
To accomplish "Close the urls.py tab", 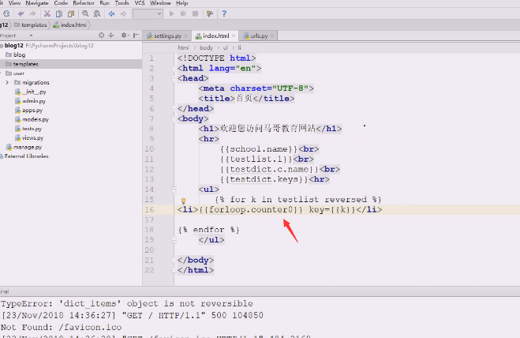I will pyautogui.click(x=272, y=36).
